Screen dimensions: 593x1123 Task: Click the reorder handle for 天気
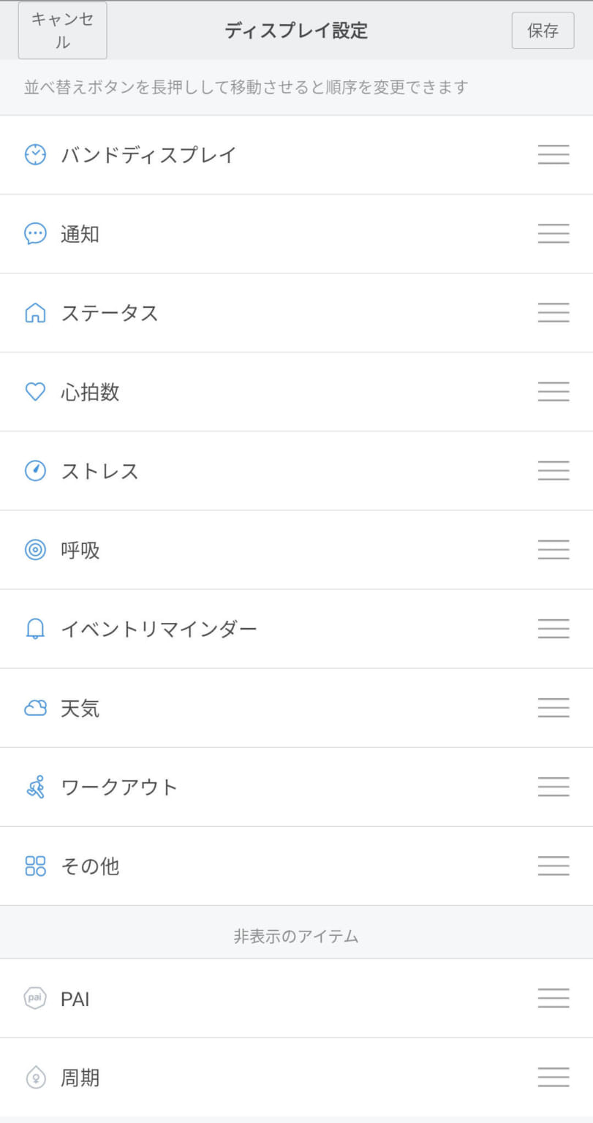point(554,708)
